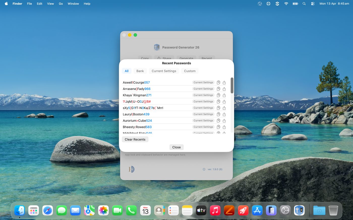Image resolution: width=353 pixels, height=220 pixels.
Task: Click the ver. 1.9.0 (6) version label
Action: pos(215,169)
